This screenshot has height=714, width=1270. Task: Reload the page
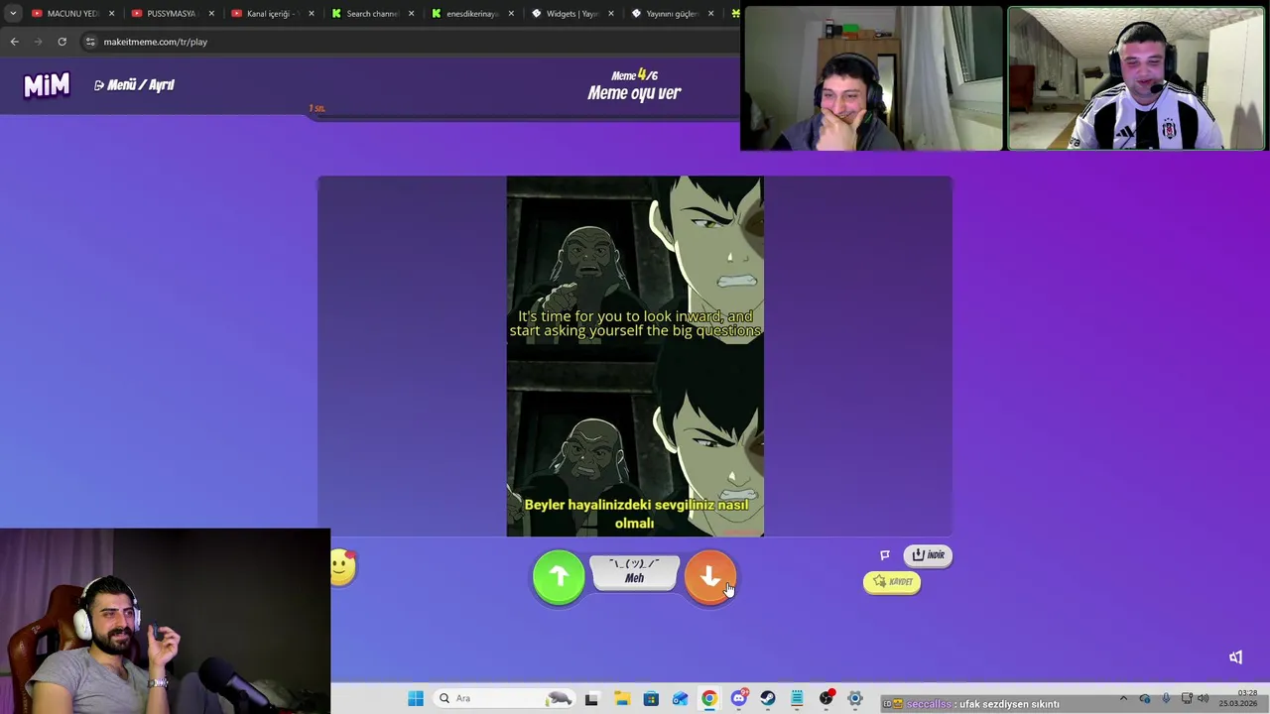(x=62, y=42)
